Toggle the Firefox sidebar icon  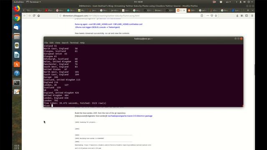point(247,16)
